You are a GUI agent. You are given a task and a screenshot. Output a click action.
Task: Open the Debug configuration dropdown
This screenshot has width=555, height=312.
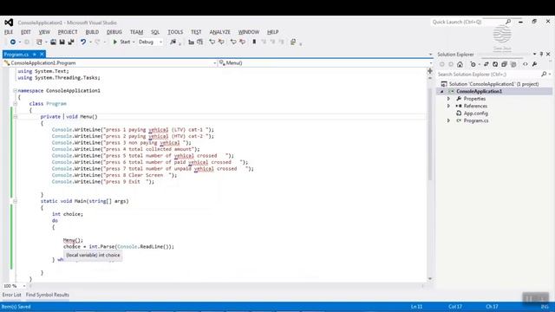(x=150, y=42)
